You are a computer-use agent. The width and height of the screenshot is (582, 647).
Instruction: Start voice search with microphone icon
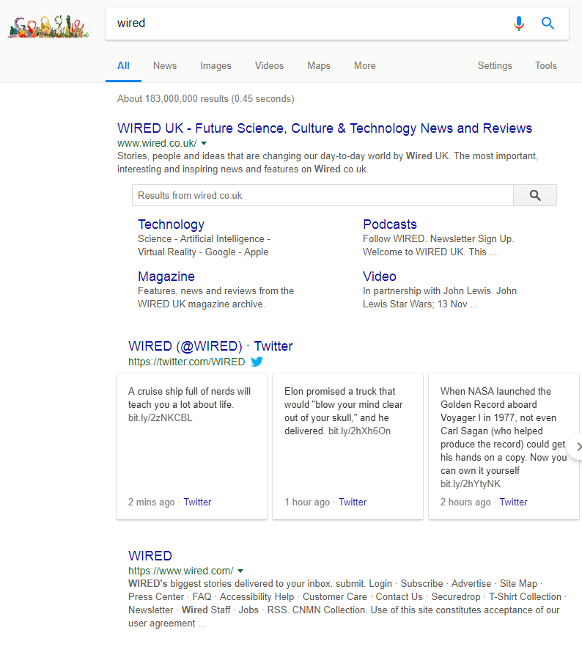pos(519,23)
